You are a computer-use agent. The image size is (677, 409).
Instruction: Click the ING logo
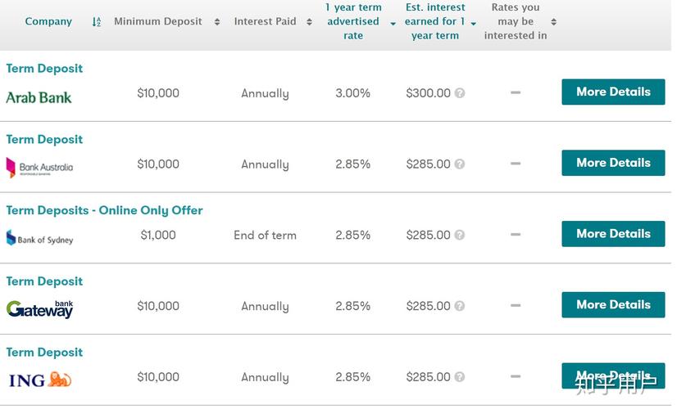pyautogui.click(x=39, y=380)
